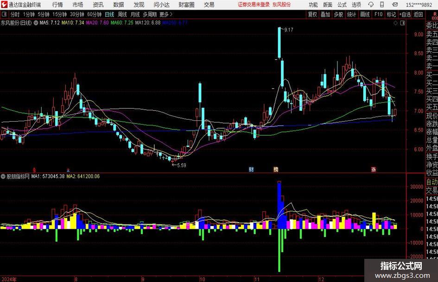Click the 标记 mark button
438x282 pixels.
click(x=391, y=14)
